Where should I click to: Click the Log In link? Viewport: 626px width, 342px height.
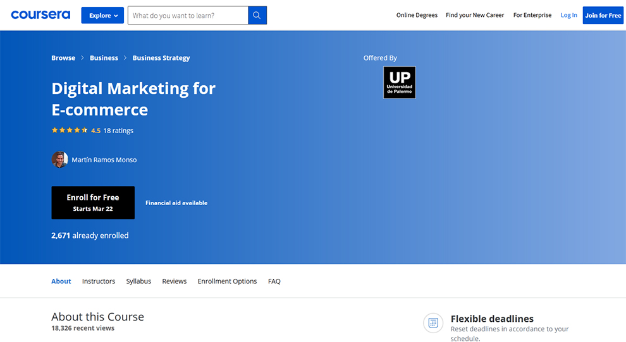(568, 15)
